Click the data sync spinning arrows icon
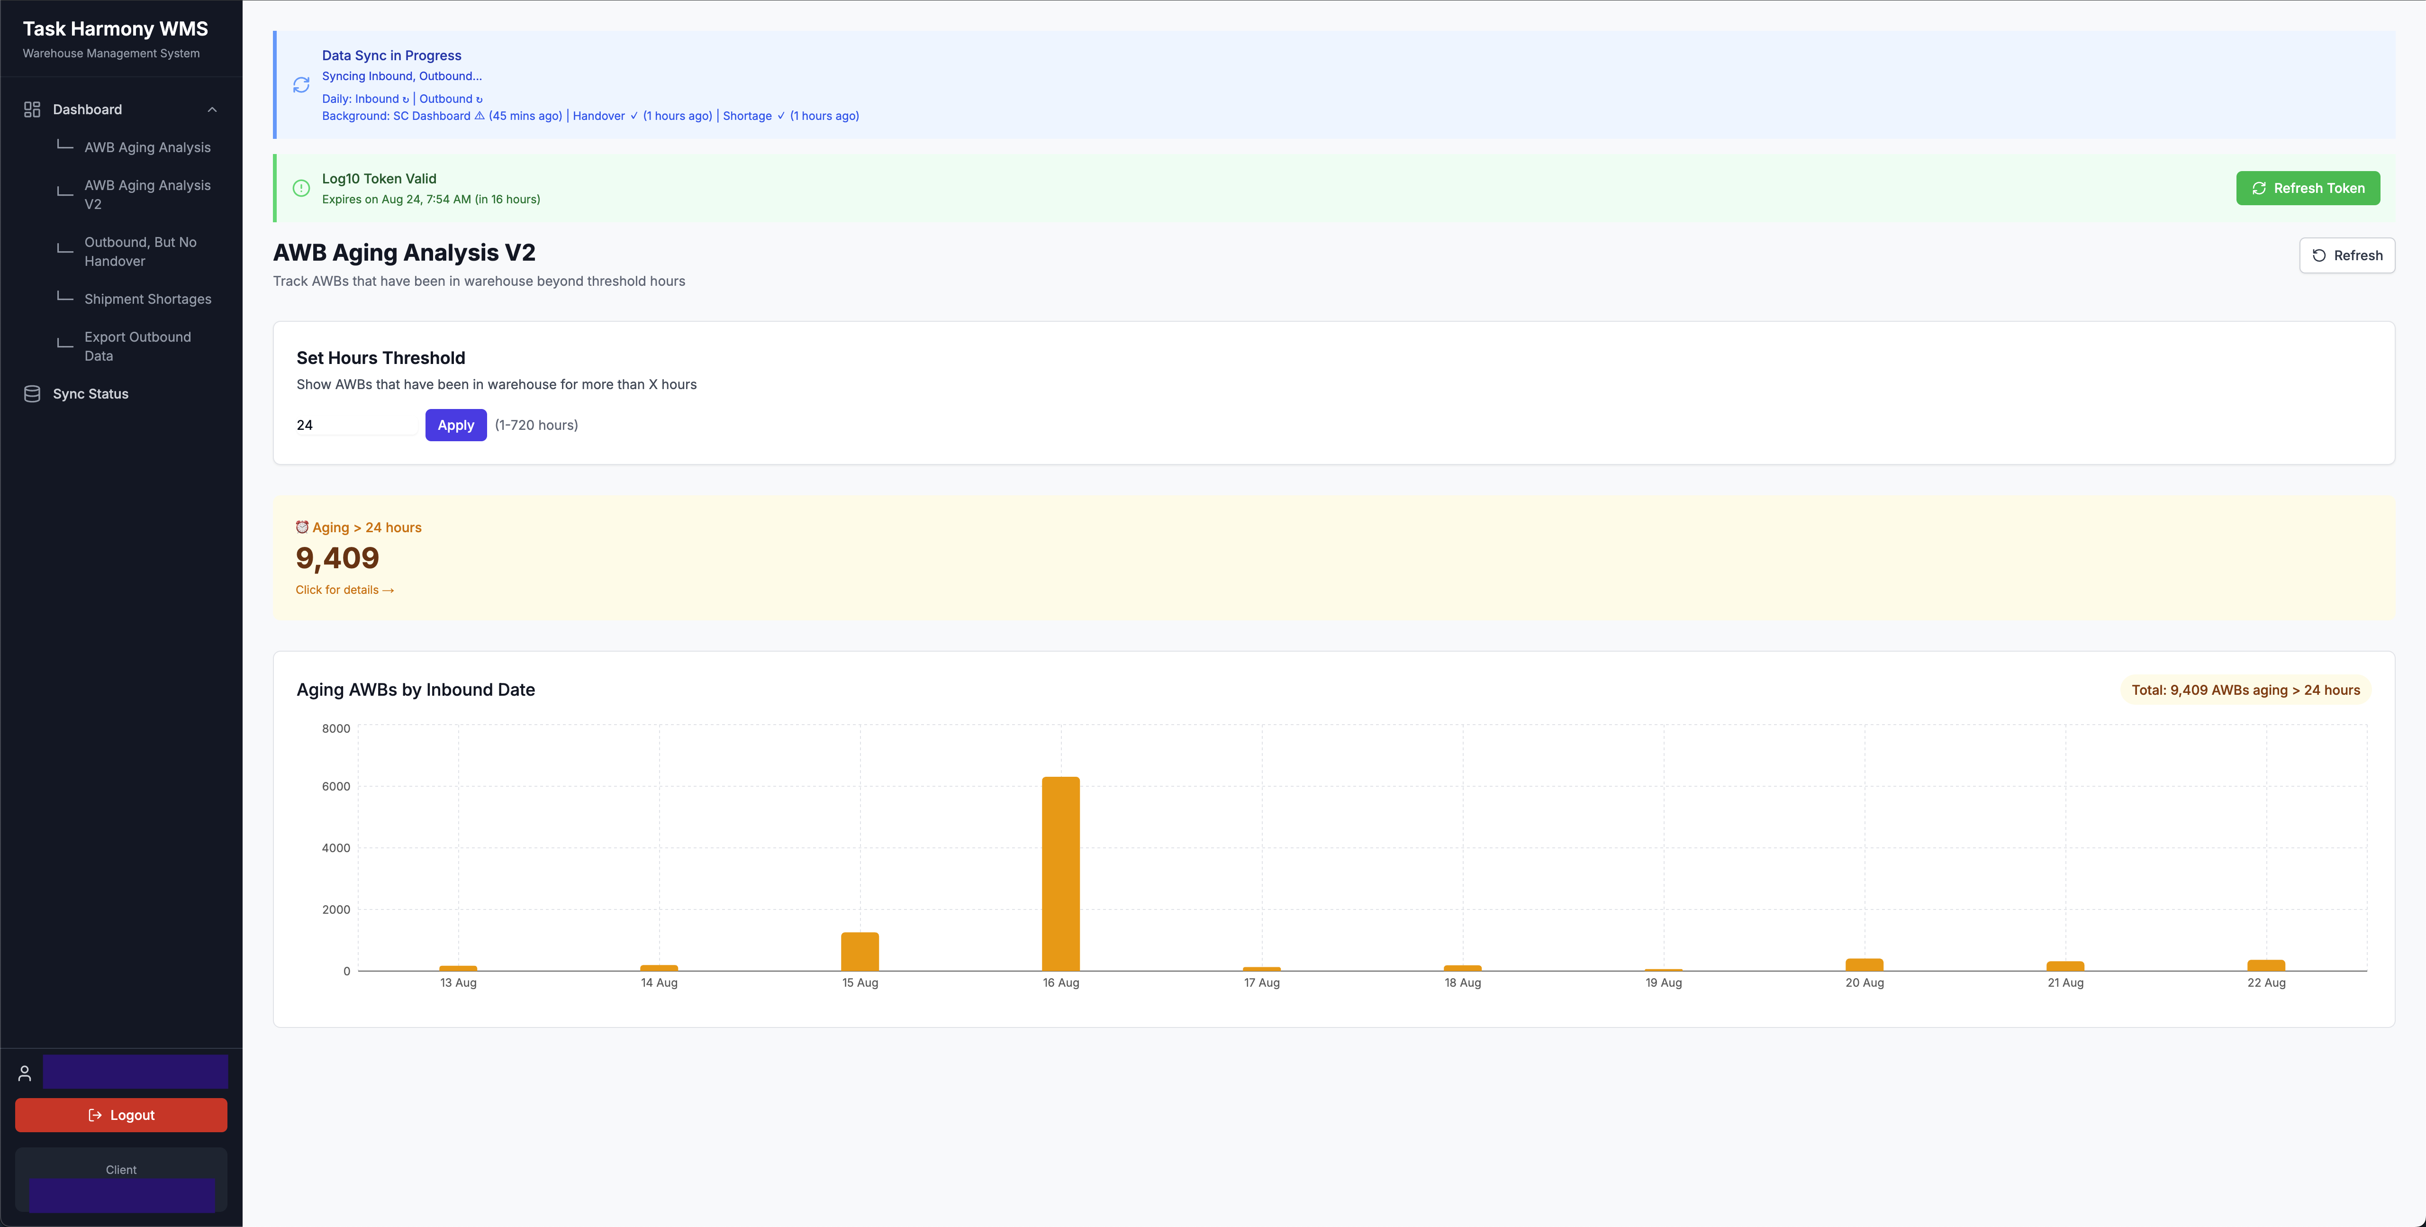This screenshot has width=2426, height=1227. (301, 85)
